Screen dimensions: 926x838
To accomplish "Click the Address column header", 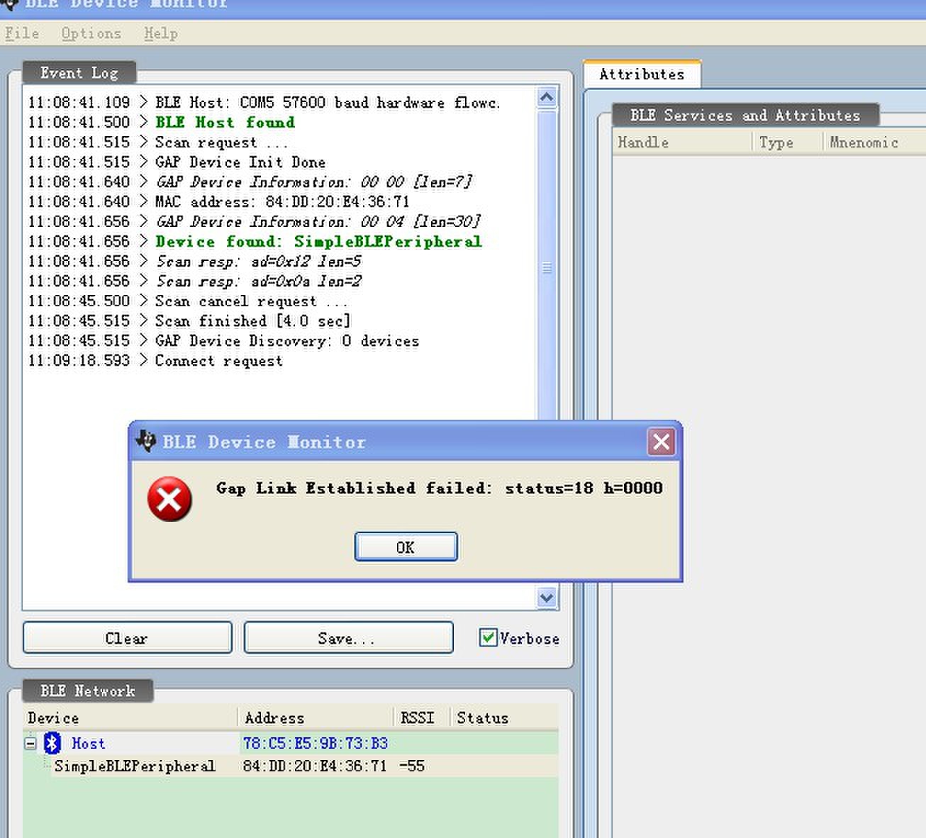I will tap(316, 718).
